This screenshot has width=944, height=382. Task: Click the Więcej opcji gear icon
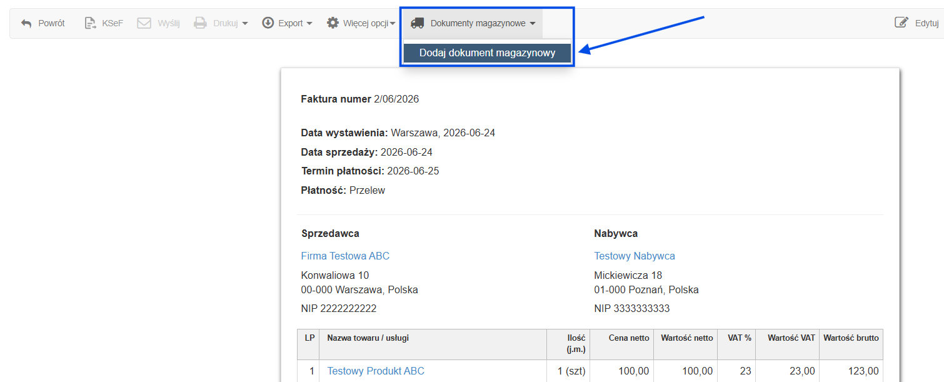(x=333, y=23)
